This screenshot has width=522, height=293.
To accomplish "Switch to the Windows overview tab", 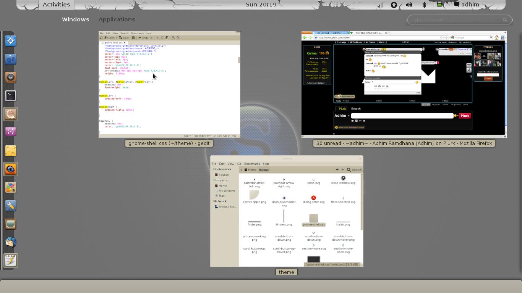I will (76, 19).
